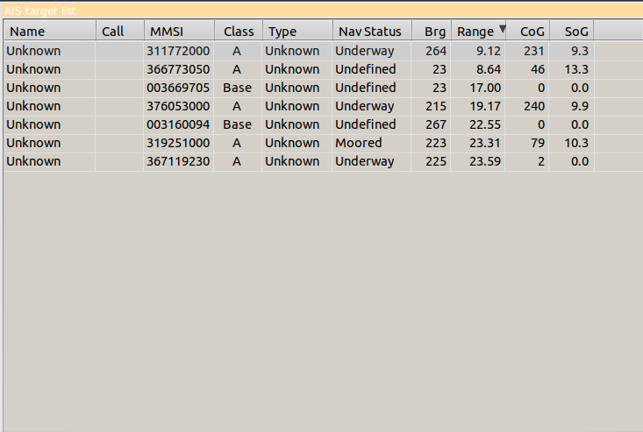Sort by Nav Status column header
The width and height of the screenshot is (643, 432).
point(371,32)
